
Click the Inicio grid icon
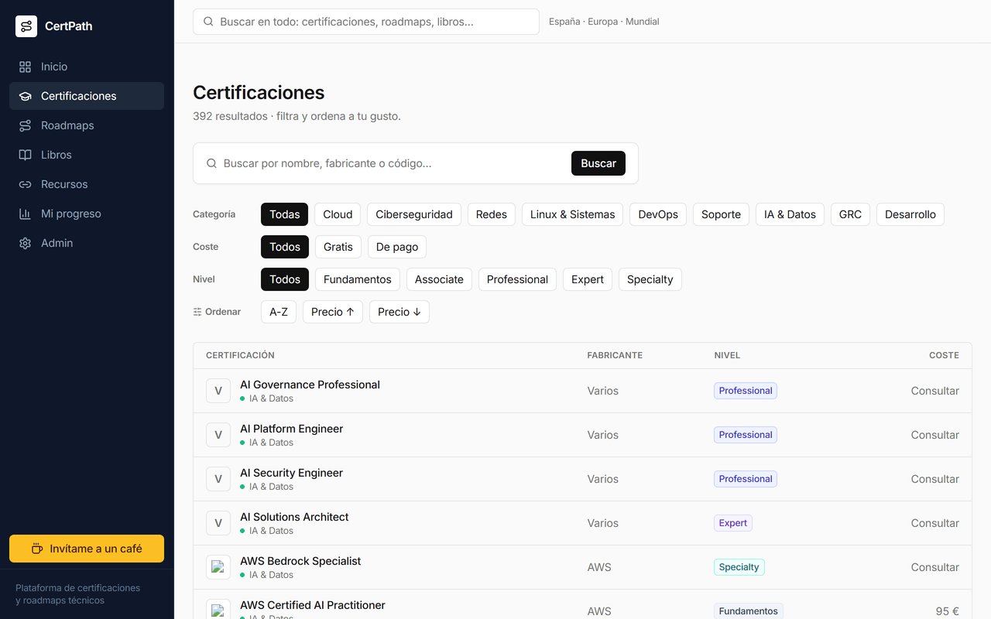pos(26,67)
